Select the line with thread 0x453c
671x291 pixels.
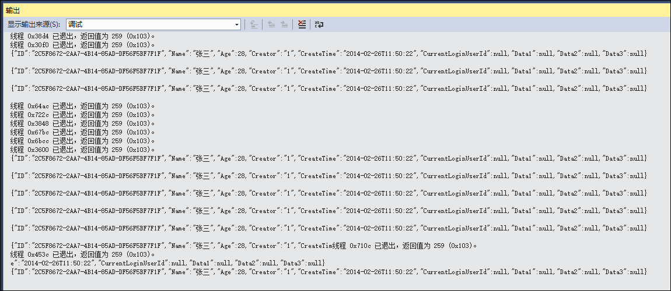(82, 254)
